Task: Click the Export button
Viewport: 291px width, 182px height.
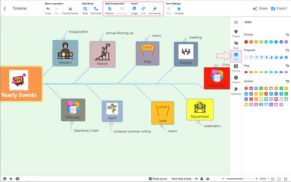Action: (278, 8)
